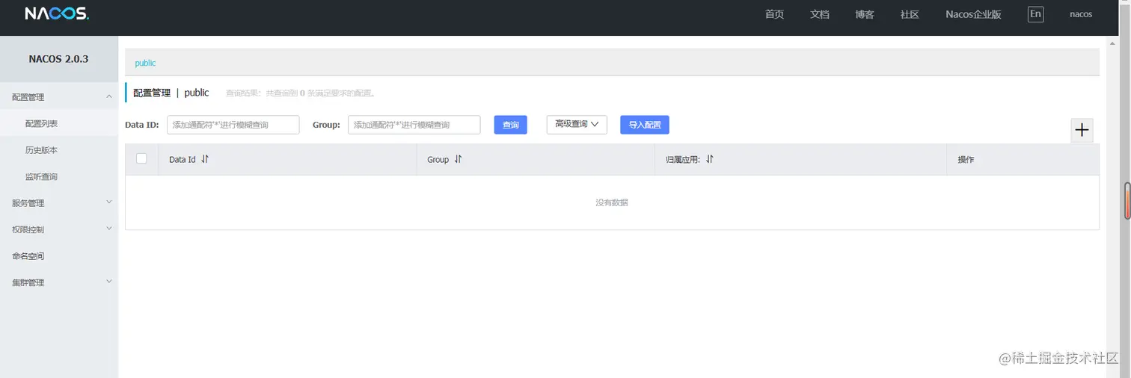
Task: Open 社区 in top navigation
Action: coord(910,14)
